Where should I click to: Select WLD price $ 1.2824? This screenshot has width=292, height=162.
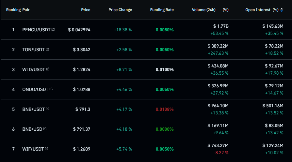(x=82, y=69)
